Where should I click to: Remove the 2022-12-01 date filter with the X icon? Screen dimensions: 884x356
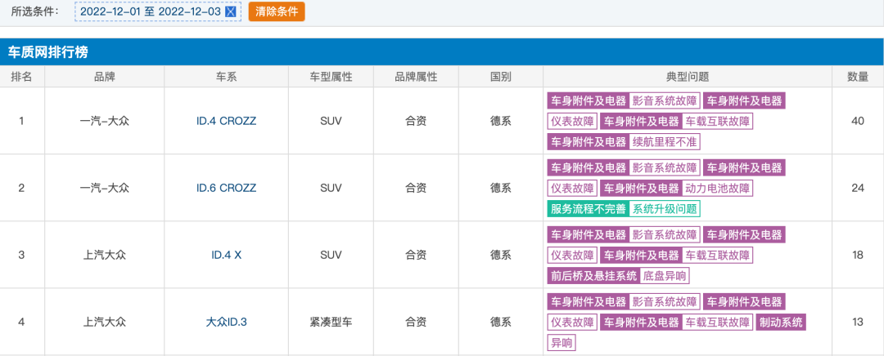230,11
